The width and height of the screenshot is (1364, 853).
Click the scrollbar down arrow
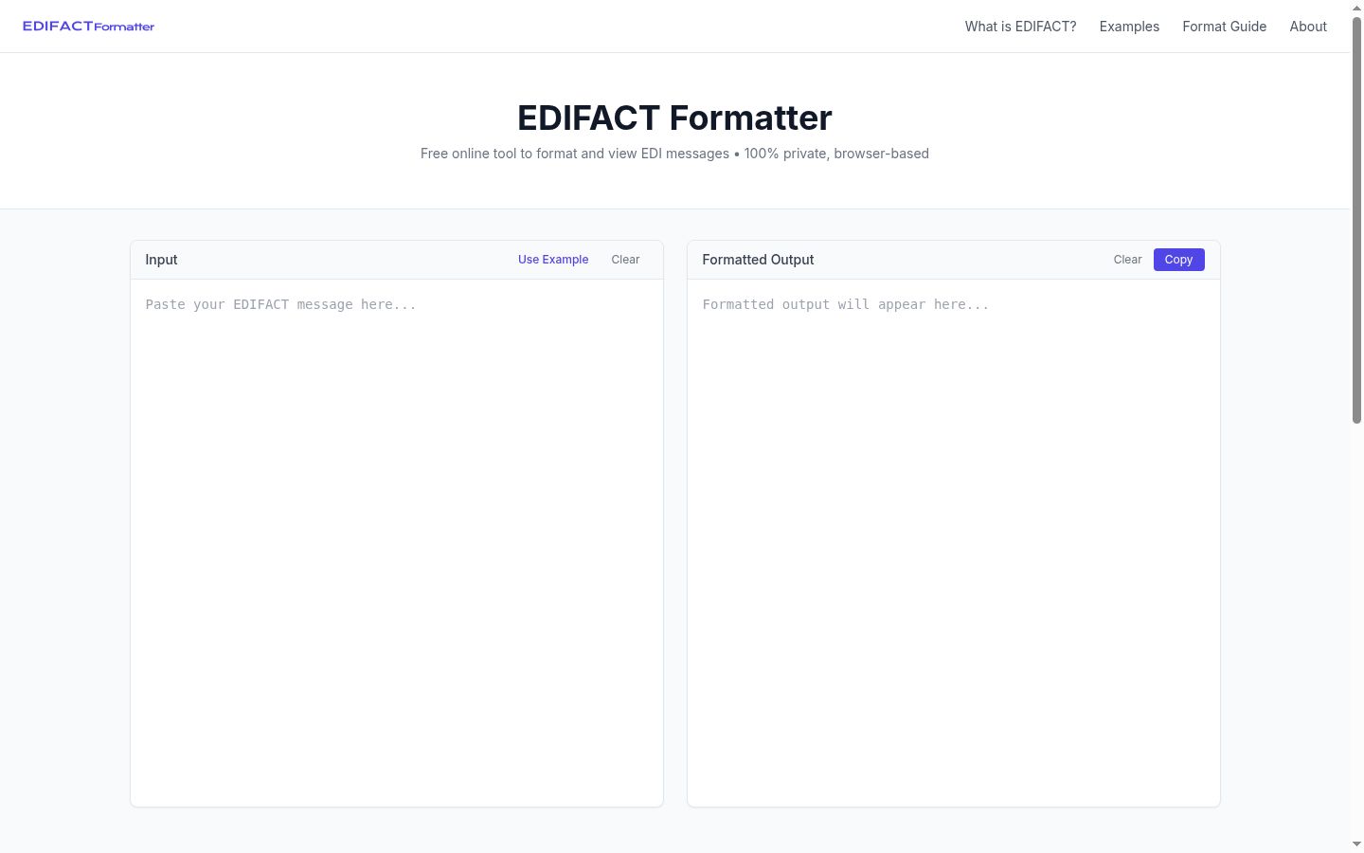point(1356,844)
